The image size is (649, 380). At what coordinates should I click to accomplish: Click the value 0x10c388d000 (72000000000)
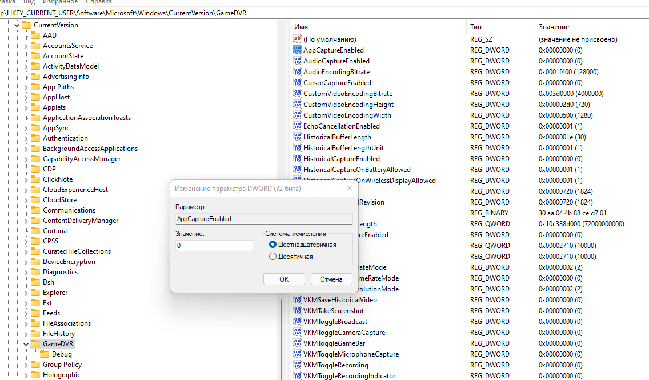[x=581, y=223]
